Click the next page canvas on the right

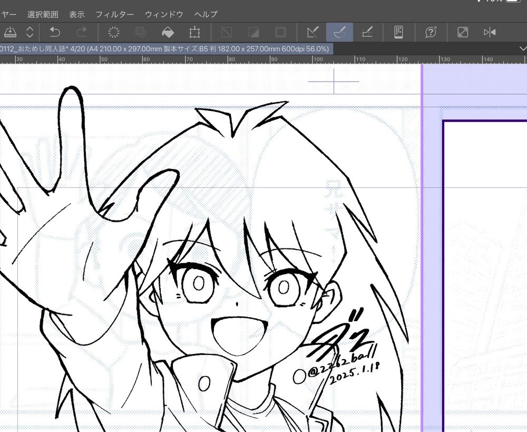[485, 276]
